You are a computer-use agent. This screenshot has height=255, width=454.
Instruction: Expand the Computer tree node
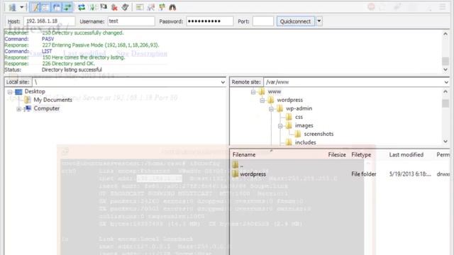pos(19,109)
